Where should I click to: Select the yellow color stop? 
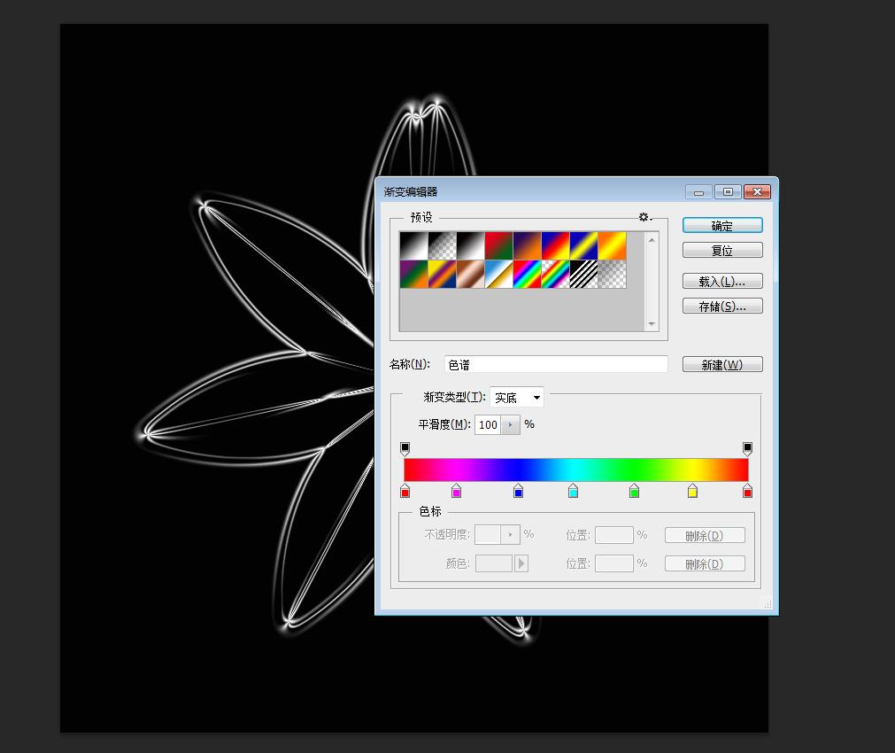pos(692,491)
